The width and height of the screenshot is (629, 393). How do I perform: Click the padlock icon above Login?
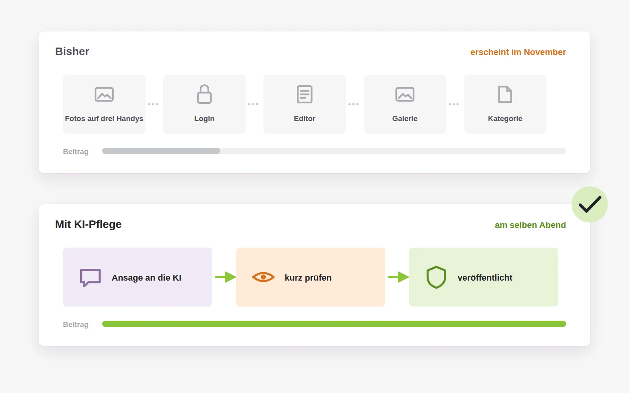tap(204, 94)
